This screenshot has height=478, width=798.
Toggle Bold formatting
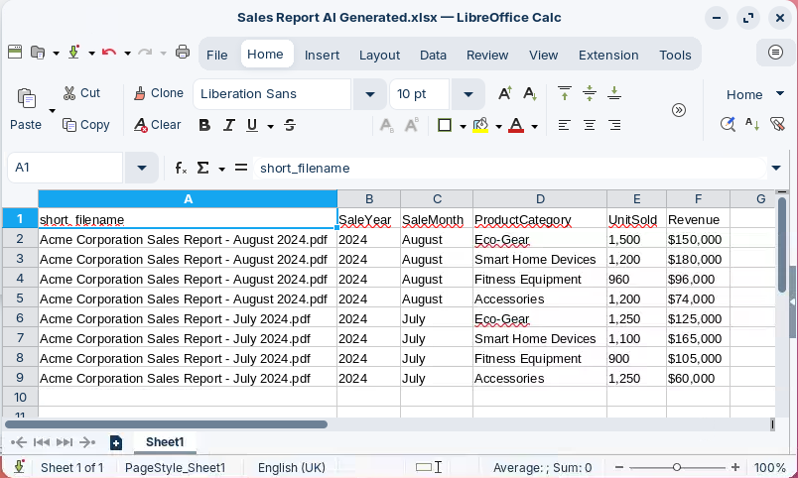204,125
